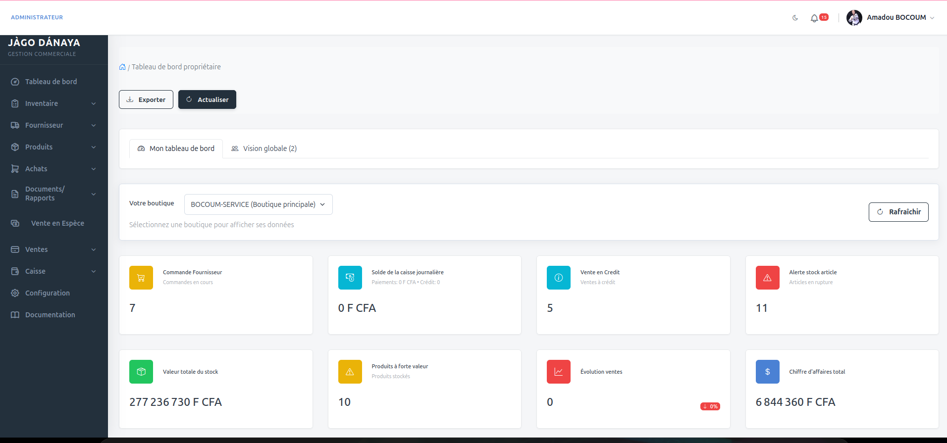Click the Solde de la caisse journalière title
The width and height of the screenshot is (947, 443).
408,272
